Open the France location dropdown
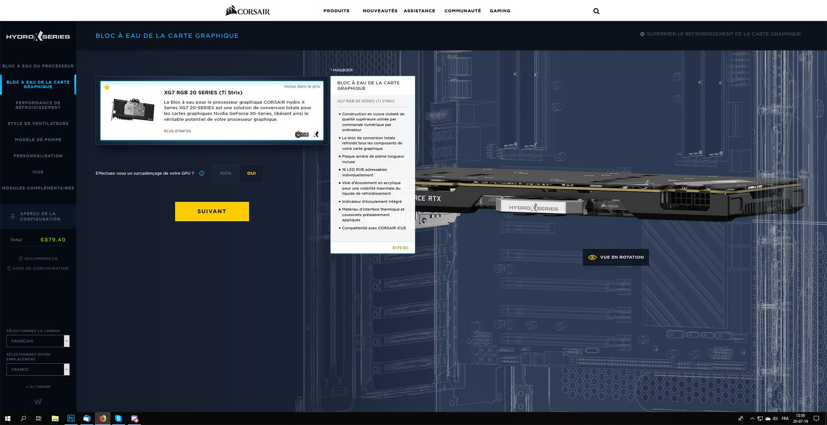827x425 pixels. pyautogui.click(x=38, y=369)
